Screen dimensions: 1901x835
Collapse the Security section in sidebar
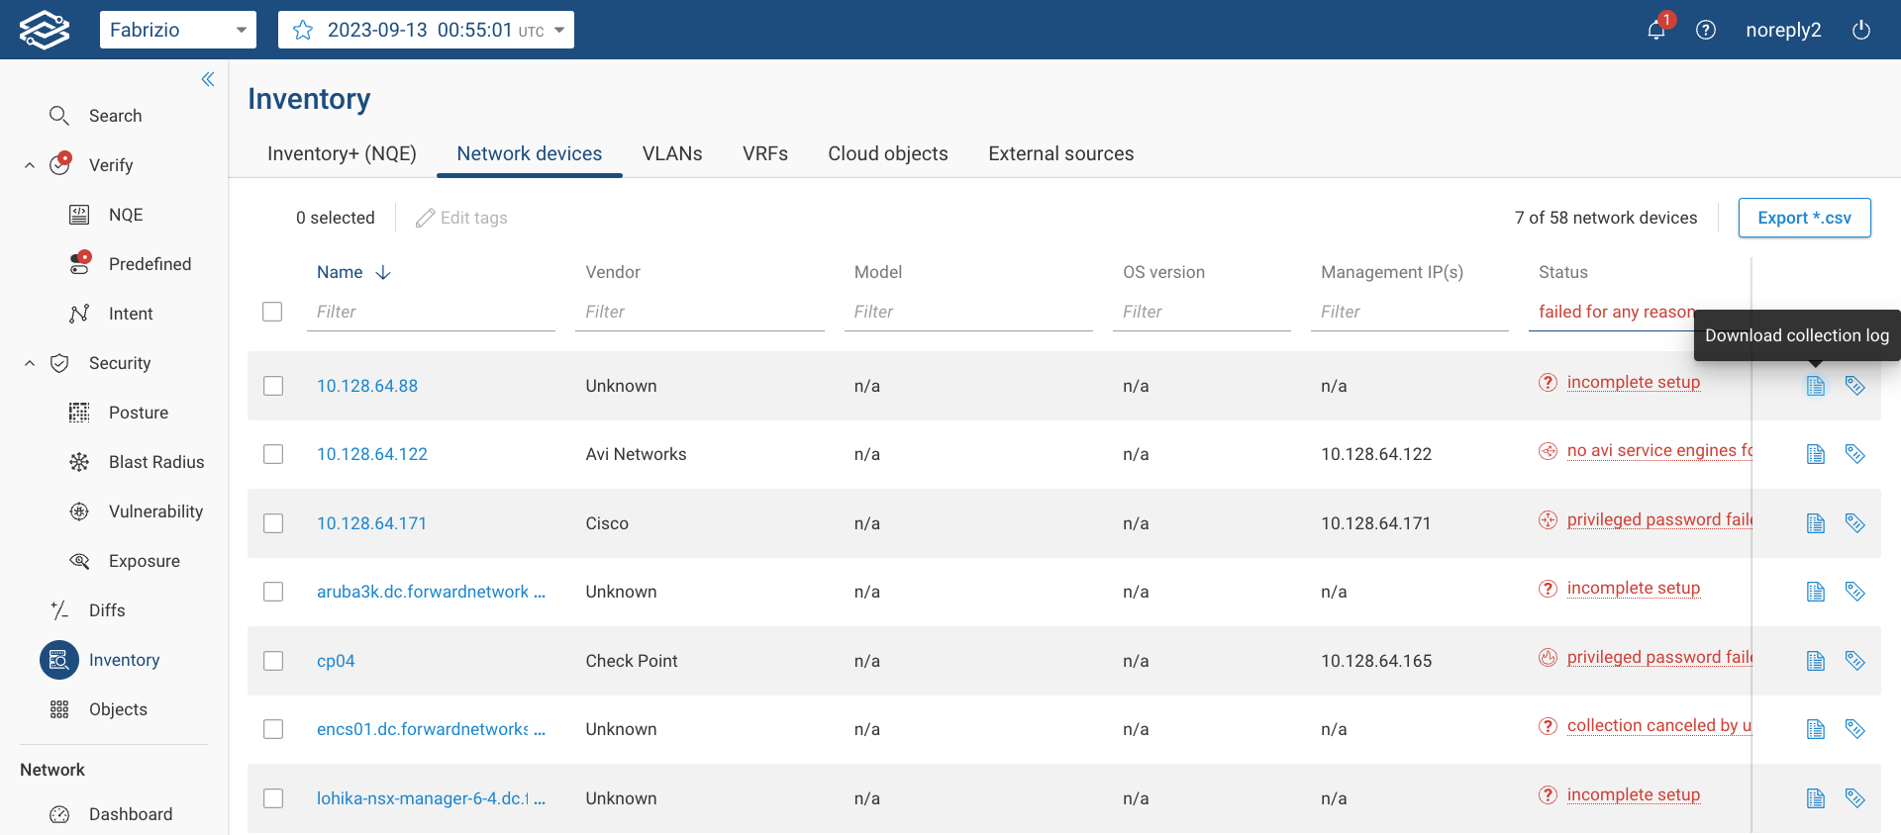click(x=30, y=363)
